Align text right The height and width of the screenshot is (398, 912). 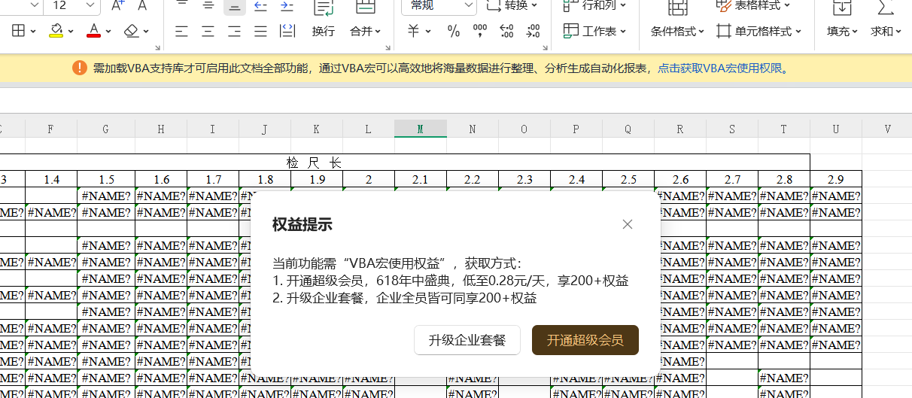(x=235, y=31)
